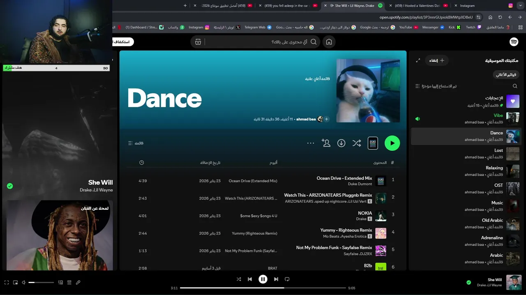Toggle repeat in bottom player bar

(287, 279)
